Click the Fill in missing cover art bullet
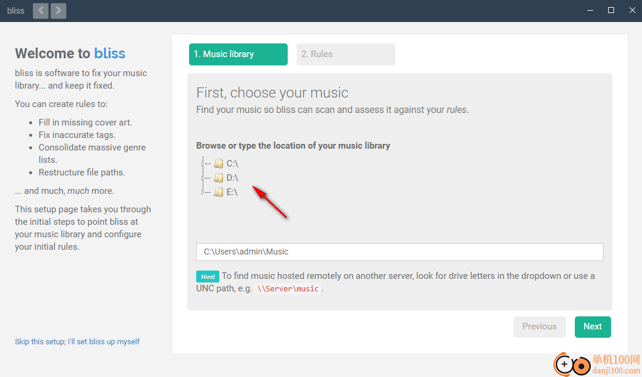Viewport: 642px width, 377px height. point(85,122)
